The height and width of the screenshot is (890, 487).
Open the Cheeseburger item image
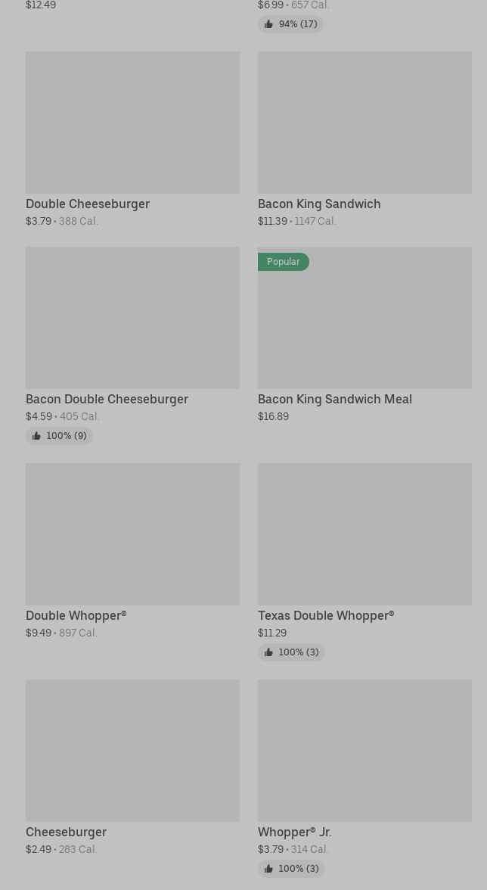tap(132, 751)
